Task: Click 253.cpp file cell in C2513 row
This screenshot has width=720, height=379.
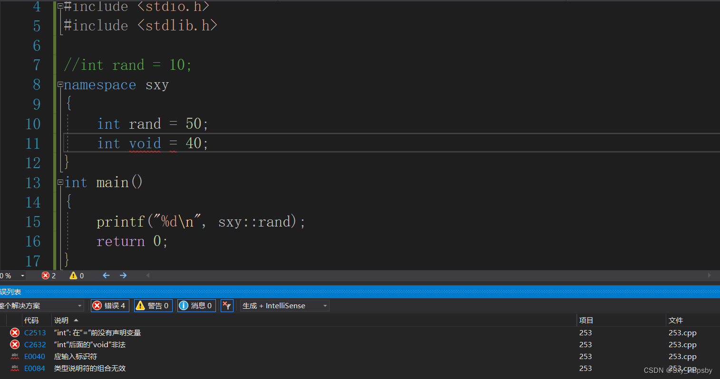Action: coord(682,333)
